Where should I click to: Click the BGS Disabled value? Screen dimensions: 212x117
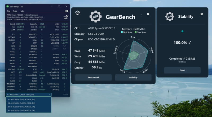coord(20,27)
